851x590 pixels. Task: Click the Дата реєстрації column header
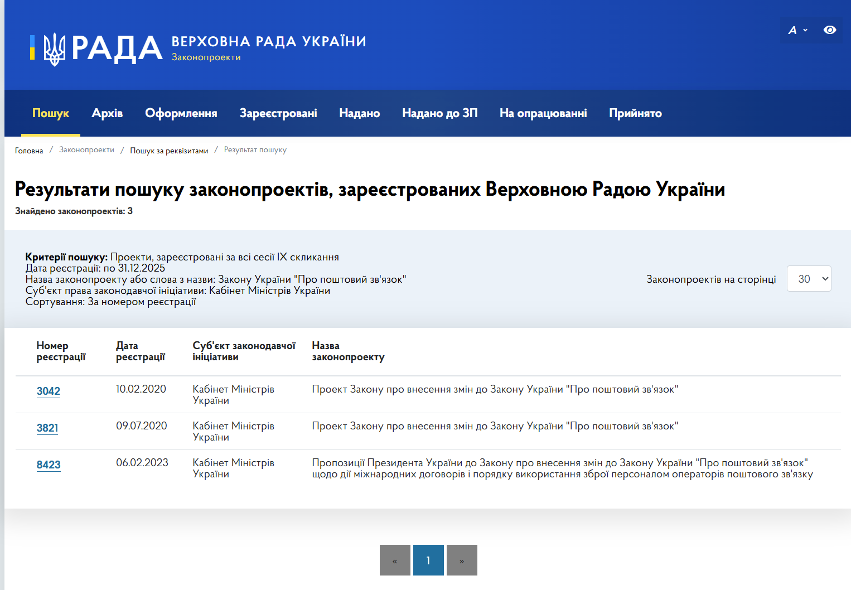click(x=141, y=351)
